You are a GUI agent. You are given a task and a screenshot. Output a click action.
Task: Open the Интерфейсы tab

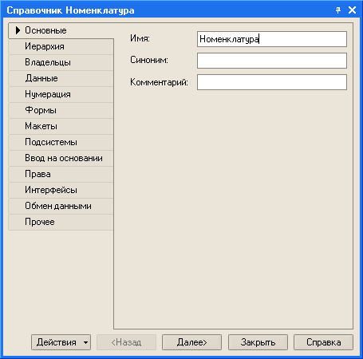click(x=61, y=190)
